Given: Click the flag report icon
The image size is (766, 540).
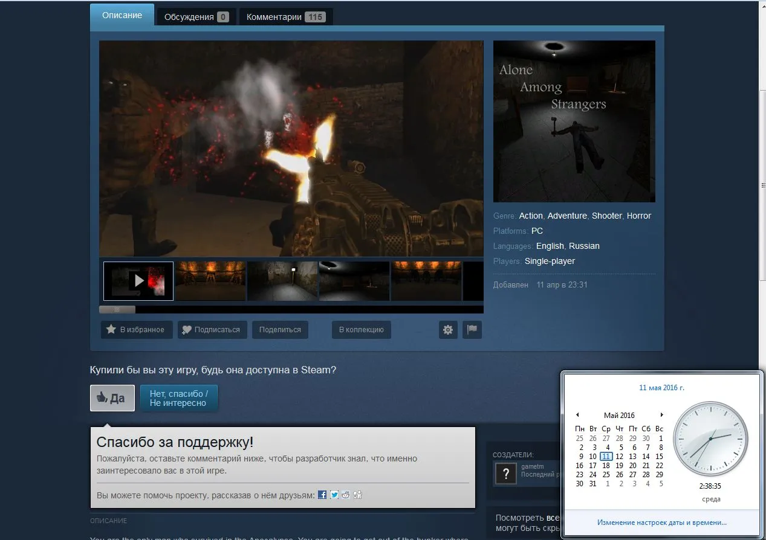Looking at the screenshot, I should coord(472,330).
